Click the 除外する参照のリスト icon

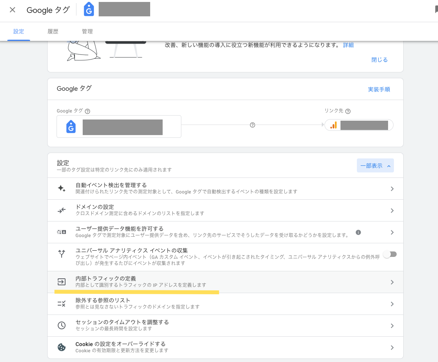(62, 304)
